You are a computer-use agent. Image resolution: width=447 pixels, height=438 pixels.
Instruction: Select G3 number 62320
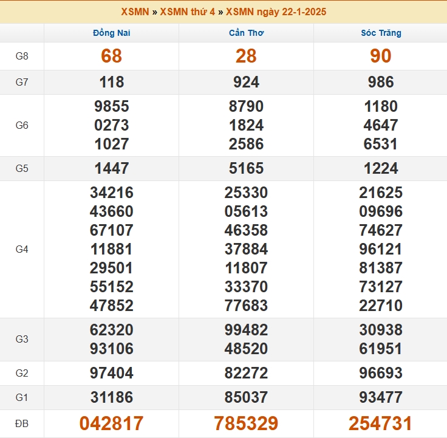[112, 330]
